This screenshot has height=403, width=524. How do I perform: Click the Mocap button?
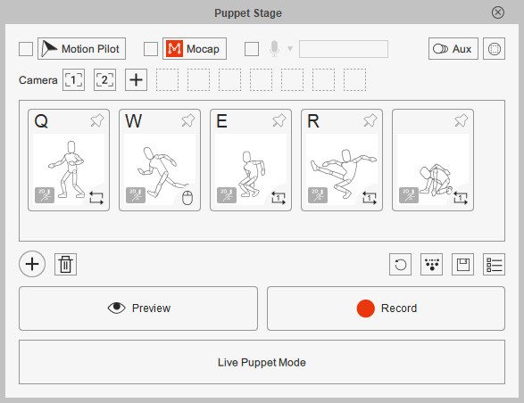(195, 48)
